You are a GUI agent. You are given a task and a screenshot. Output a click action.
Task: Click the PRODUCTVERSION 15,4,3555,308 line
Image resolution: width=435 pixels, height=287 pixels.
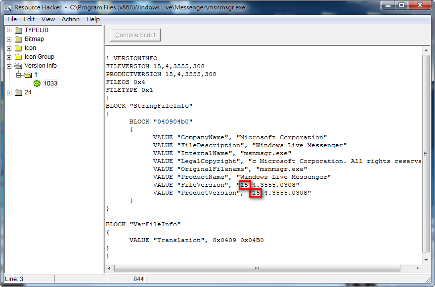coord(161,74)
